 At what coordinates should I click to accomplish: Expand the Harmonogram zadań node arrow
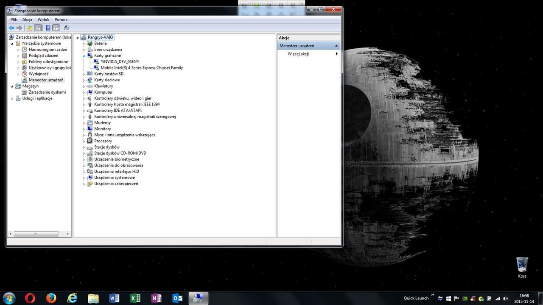click(18, 50)
